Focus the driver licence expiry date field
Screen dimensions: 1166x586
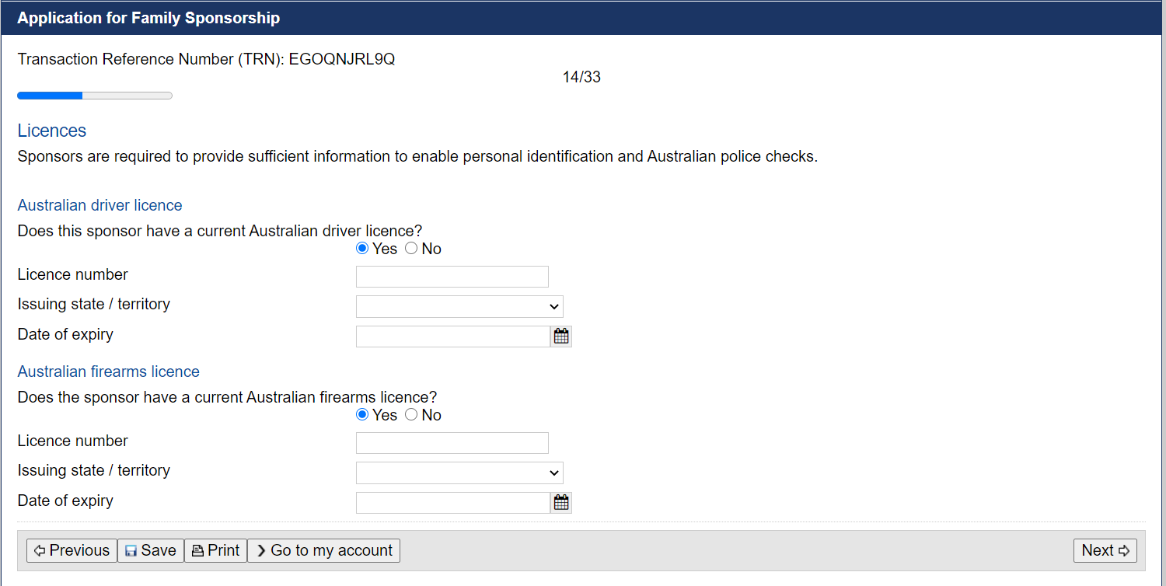453,337
